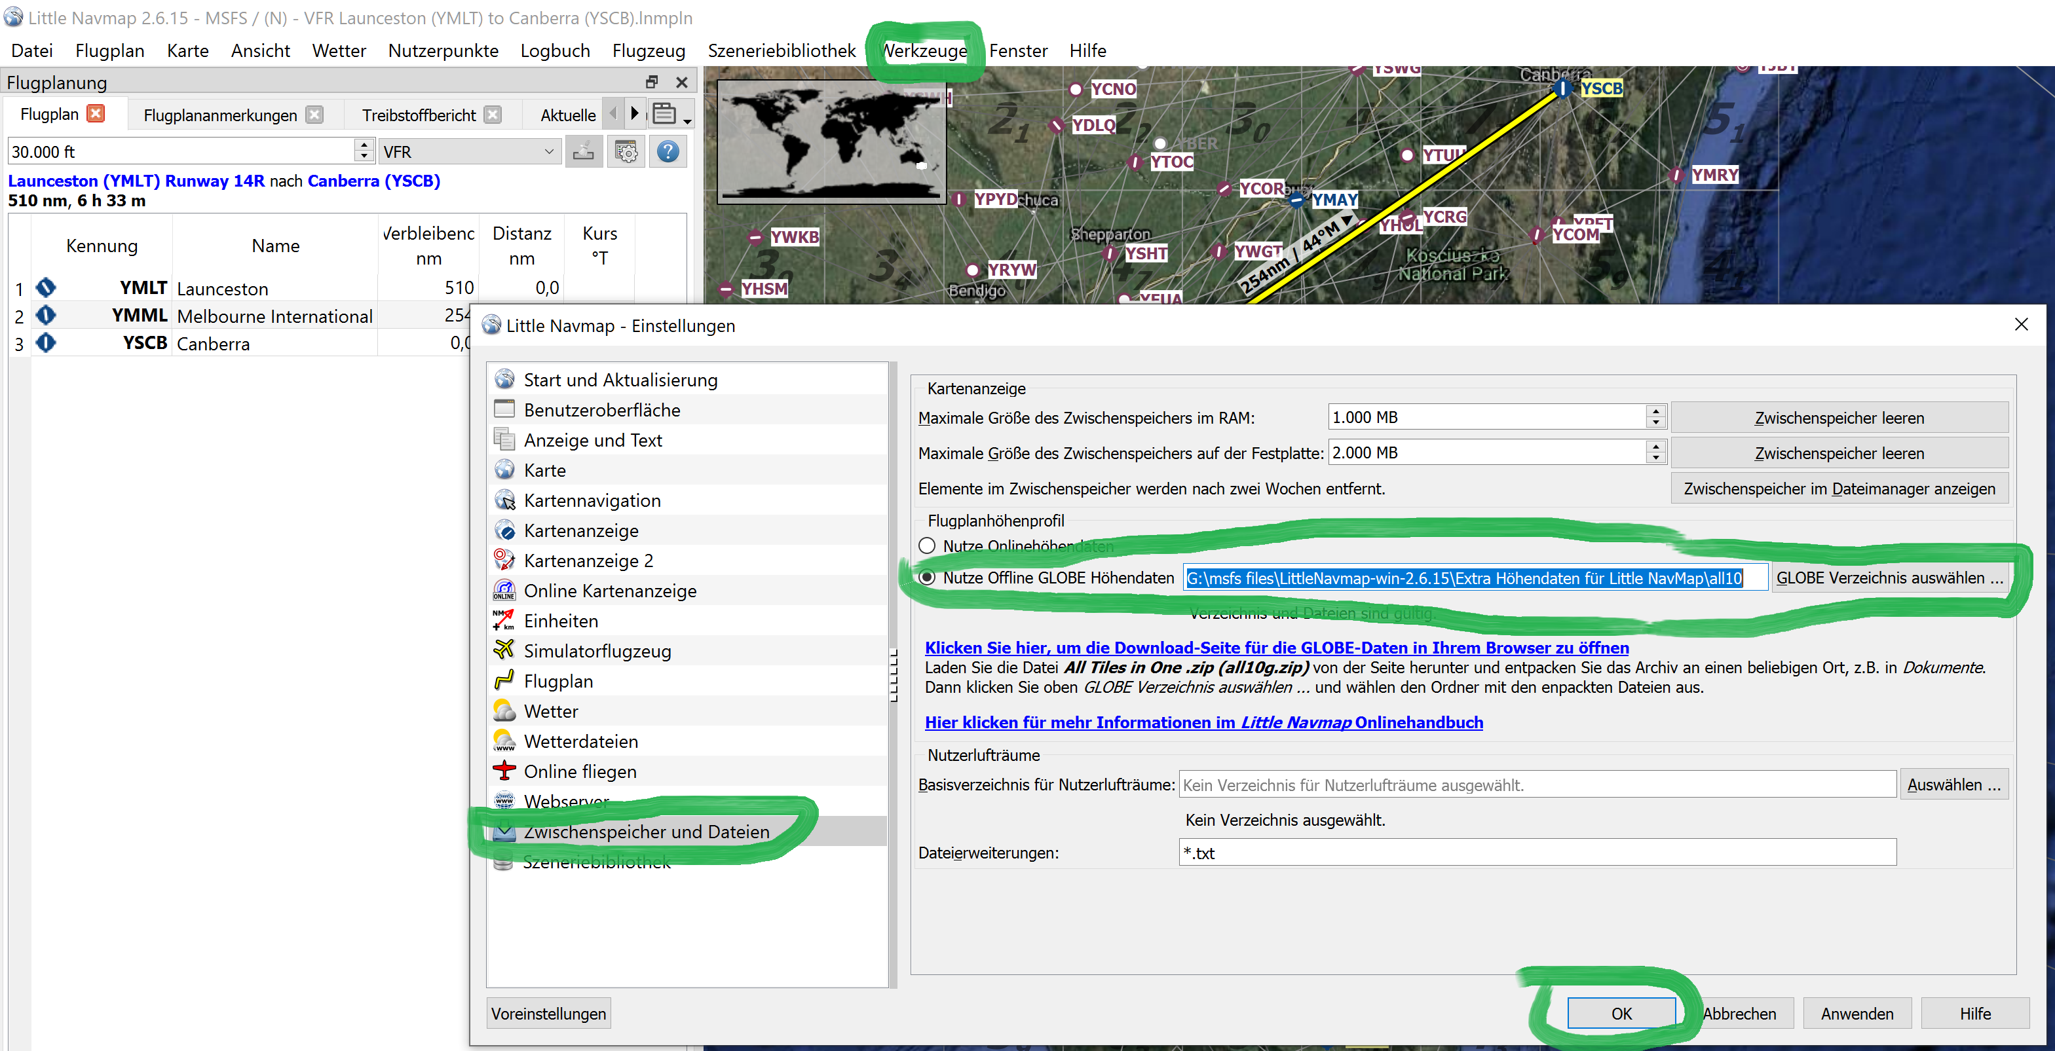Open the GLOBE data download page link
The height and width of the screenshot is (1051, 2055).
tap(1276, 648)
